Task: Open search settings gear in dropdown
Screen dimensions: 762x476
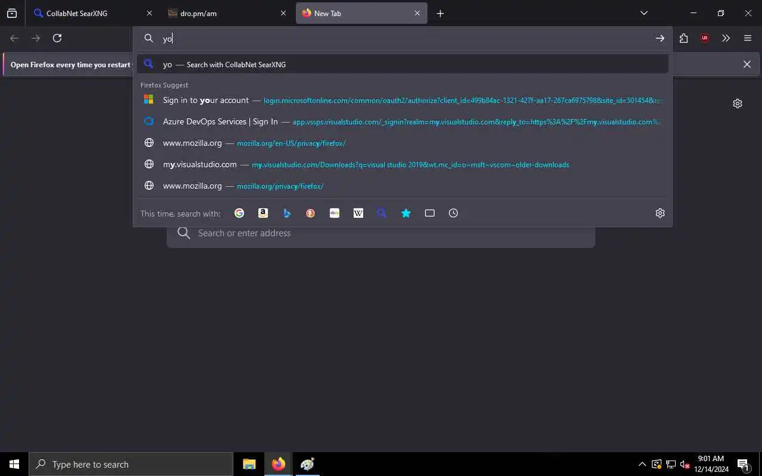Action: 660,213
